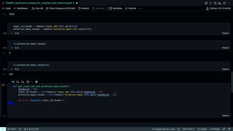
Task: Open problems panel showing 5 errors
Action: coord(31,129)
